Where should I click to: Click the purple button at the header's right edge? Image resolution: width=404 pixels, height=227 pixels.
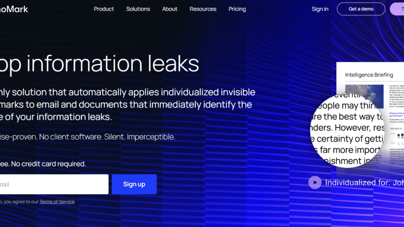coord(397,9)
